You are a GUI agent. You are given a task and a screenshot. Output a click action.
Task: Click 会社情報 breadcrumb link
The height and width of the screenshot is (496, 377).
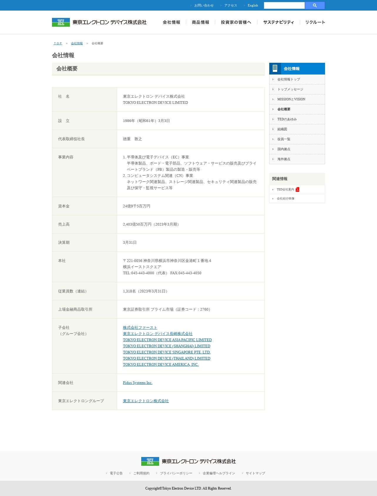77,43
